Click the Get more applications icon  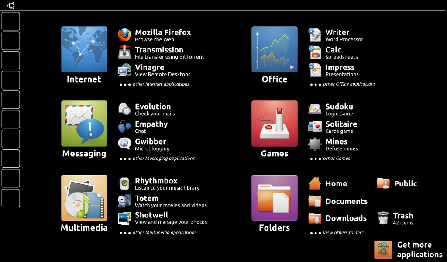pyautogui.click(x=383, y=249)
